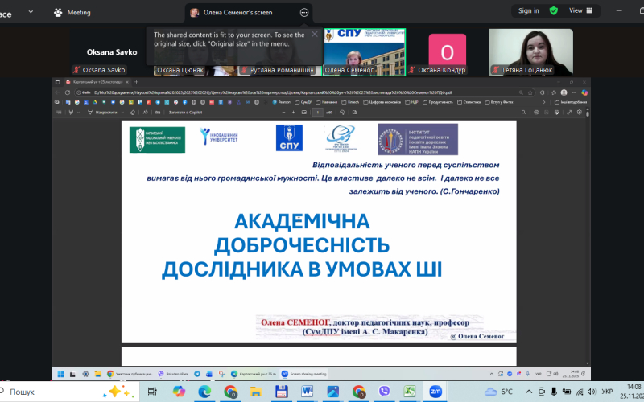The height and width of the screenshot is (402, 644).
Task: Reload page in shared browser
Action: [x=68, y=92]
